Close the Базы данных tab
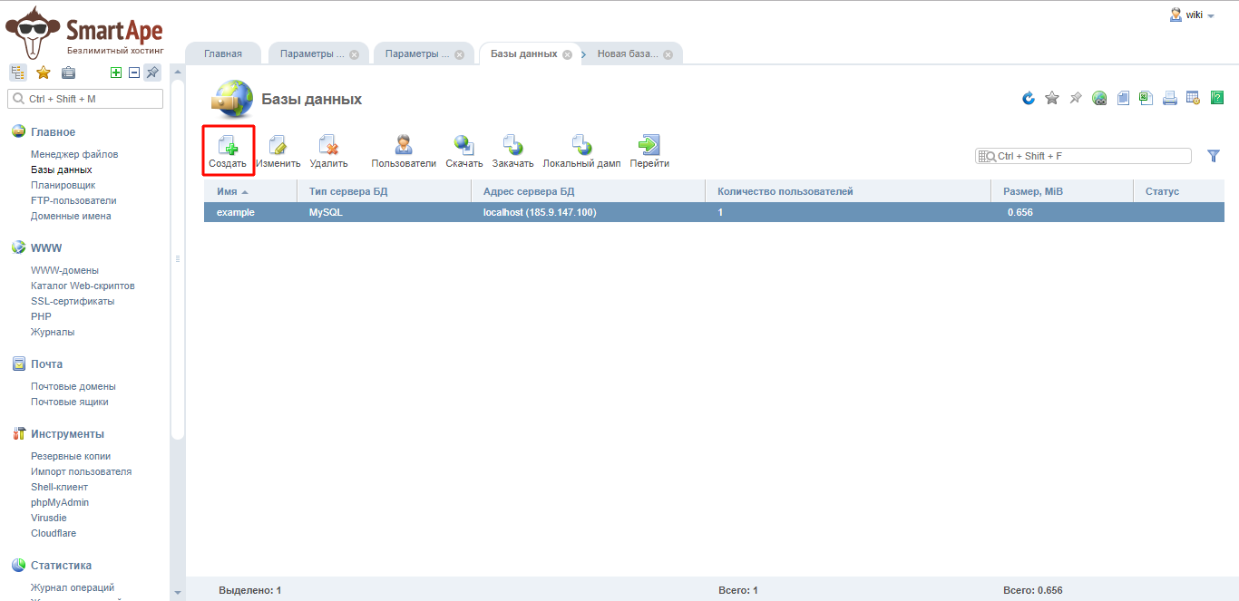 [x=567, y=54]
